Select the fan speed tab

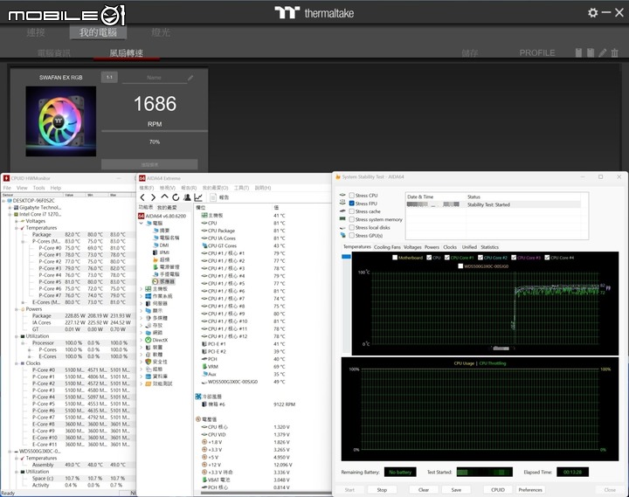pos(127,53)
